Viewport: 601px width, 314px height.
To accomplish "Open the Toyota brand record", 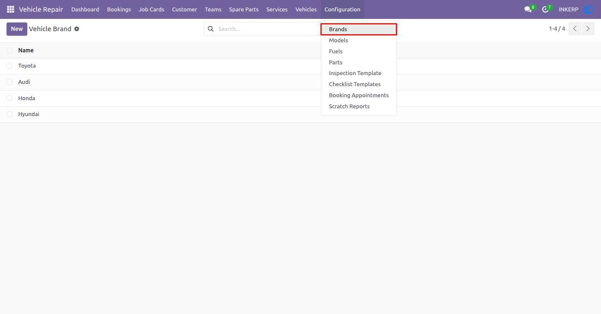I will pos(27,66).
